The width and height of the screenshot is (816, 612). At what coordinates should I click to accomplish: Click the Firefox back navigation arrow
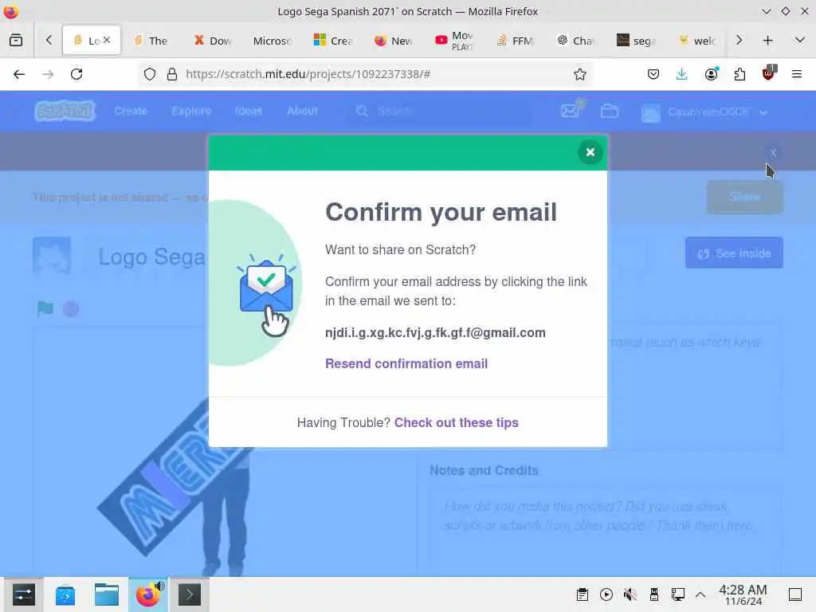19,74
